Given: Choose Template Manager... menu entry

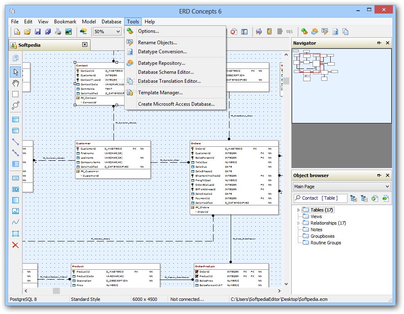Looking at the screenshot, I should pos(175,93).
